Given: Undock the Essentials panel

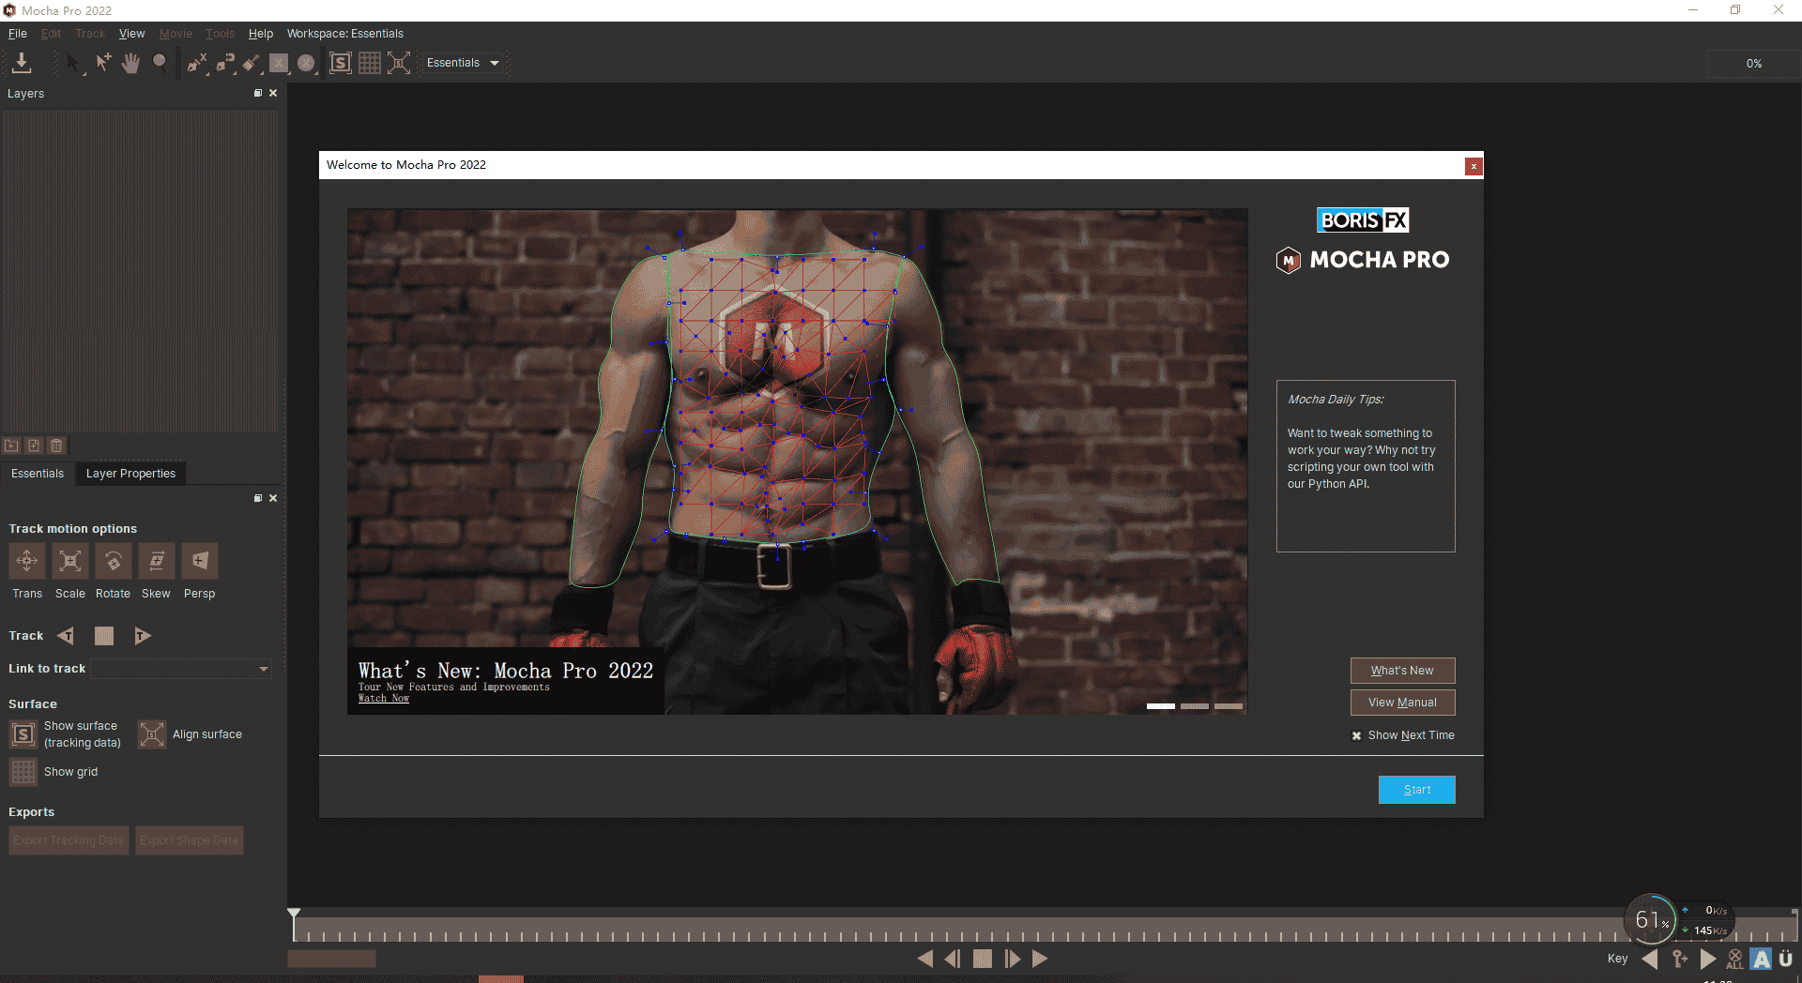Looking at the screenshot, I should coord(258,498).
